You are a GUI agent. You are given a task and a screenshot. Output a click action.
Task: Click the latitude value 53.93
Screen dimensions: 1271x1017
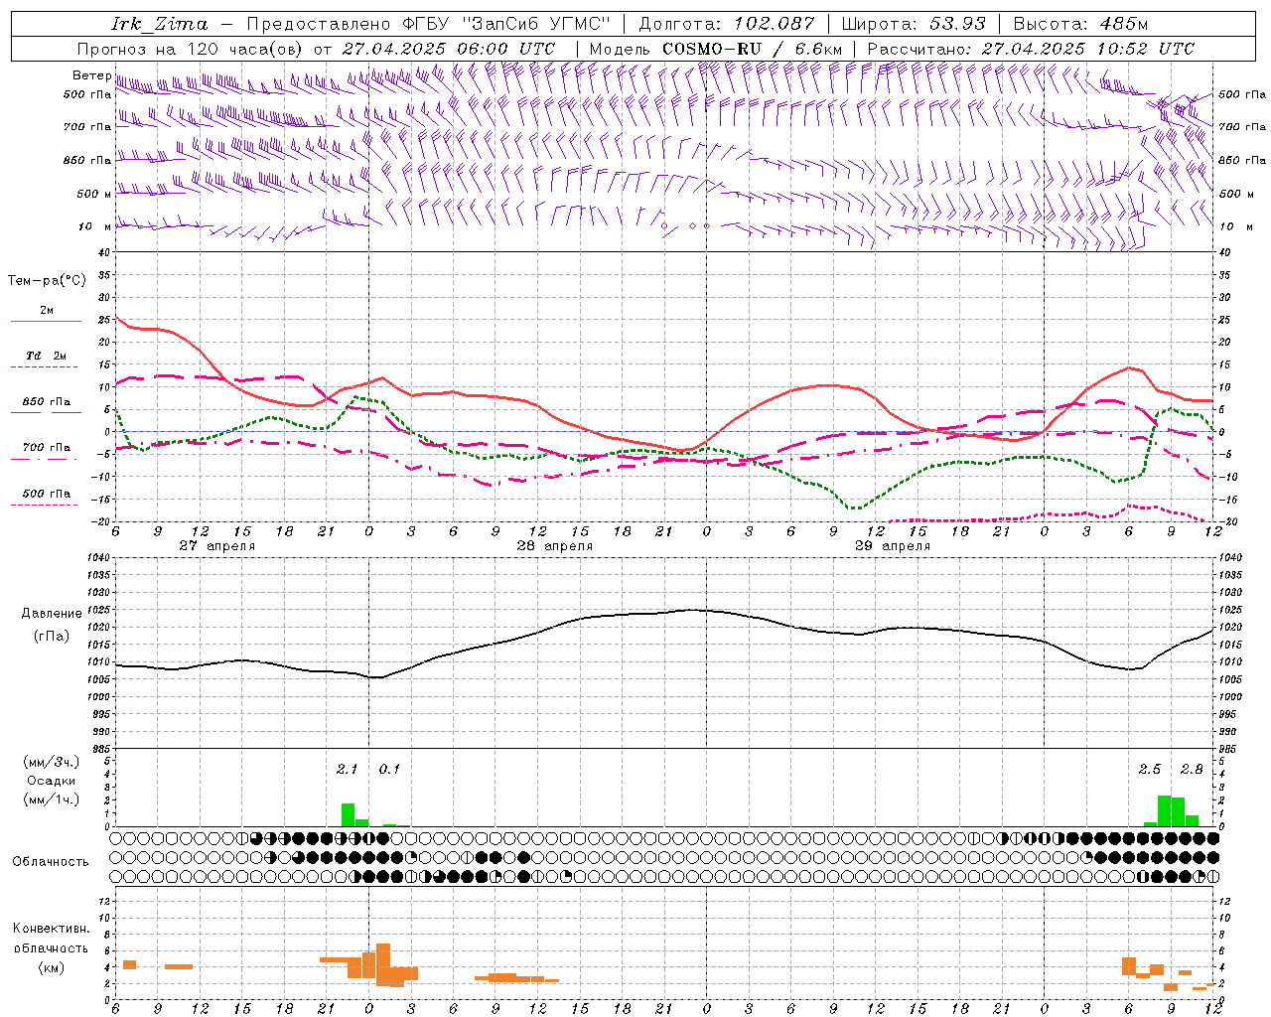pos(957,24)
